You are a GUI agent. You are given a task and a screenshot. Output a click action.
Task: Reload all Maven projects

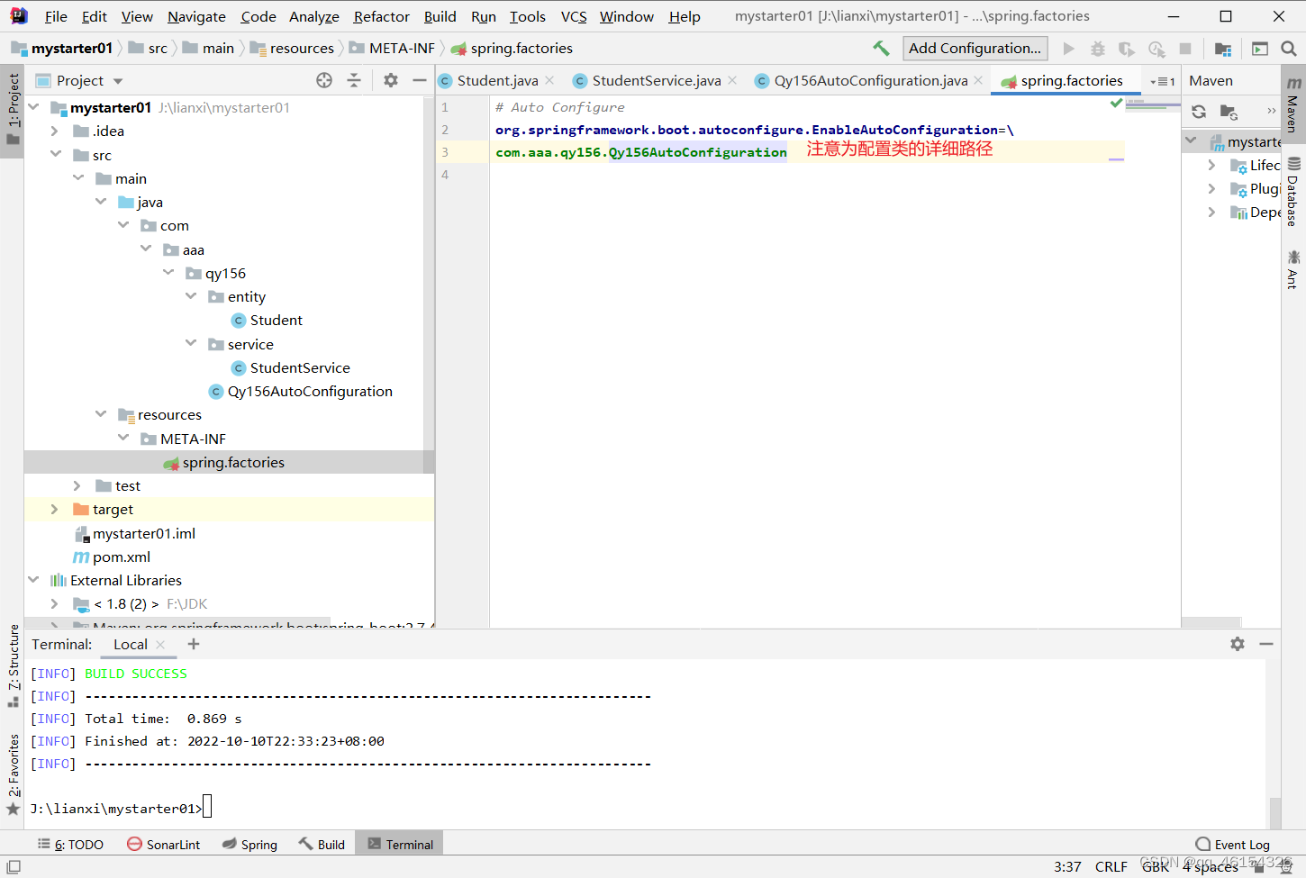1198,112
